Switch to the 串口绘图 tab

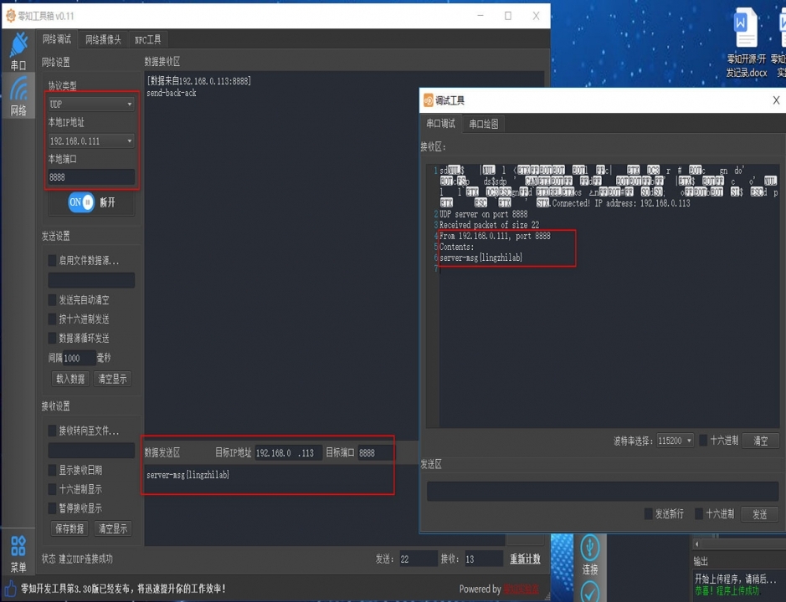pos(484,124)
